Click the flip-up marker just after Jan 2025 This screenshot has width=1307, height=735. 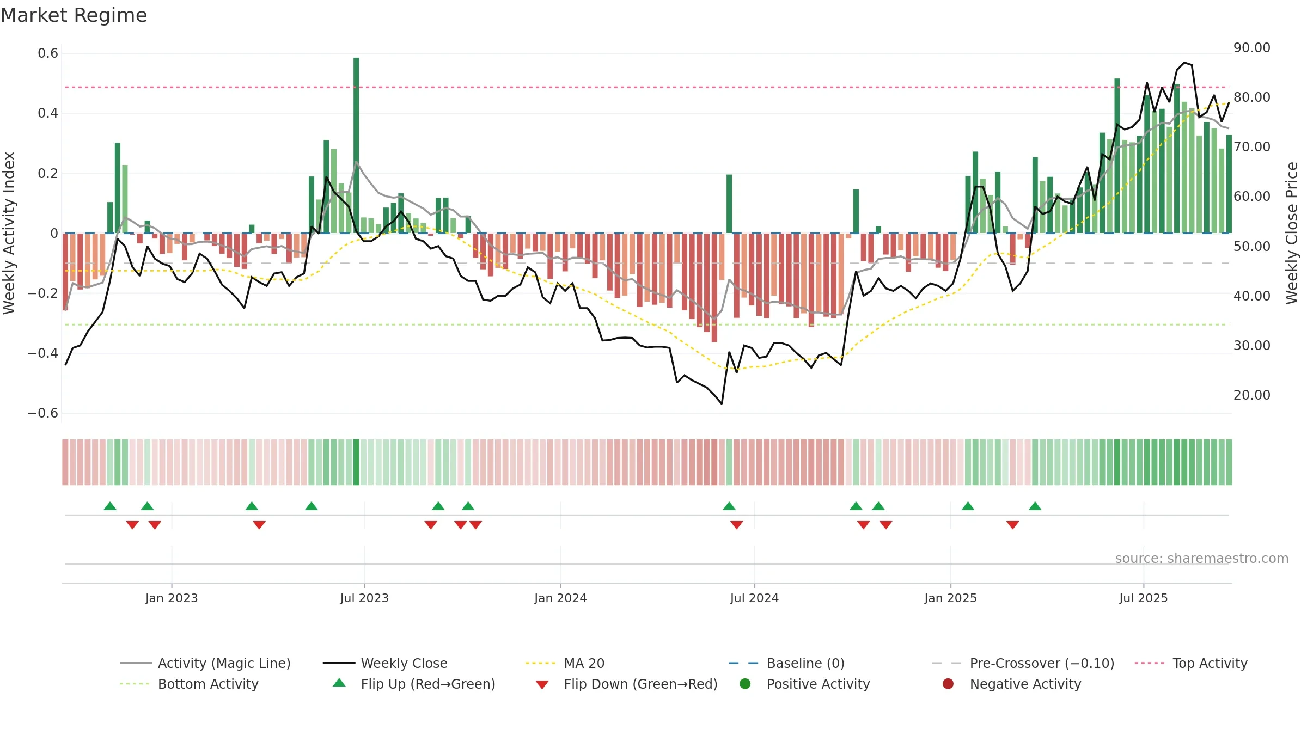pos(968,506)
